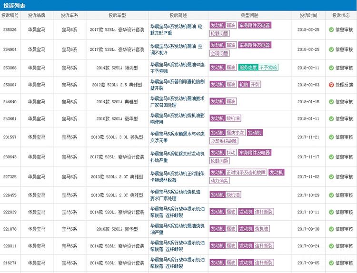Click the 投诉时间 column header

(x=308, y=15)
